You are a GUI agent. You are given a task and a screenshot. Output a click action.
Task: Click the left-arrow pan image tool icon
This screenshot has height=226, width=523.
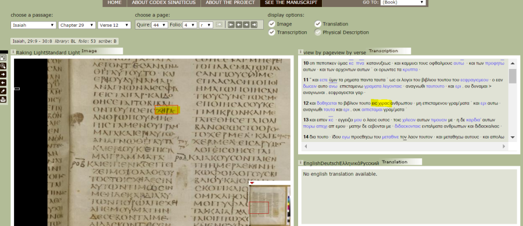point(3,82)
